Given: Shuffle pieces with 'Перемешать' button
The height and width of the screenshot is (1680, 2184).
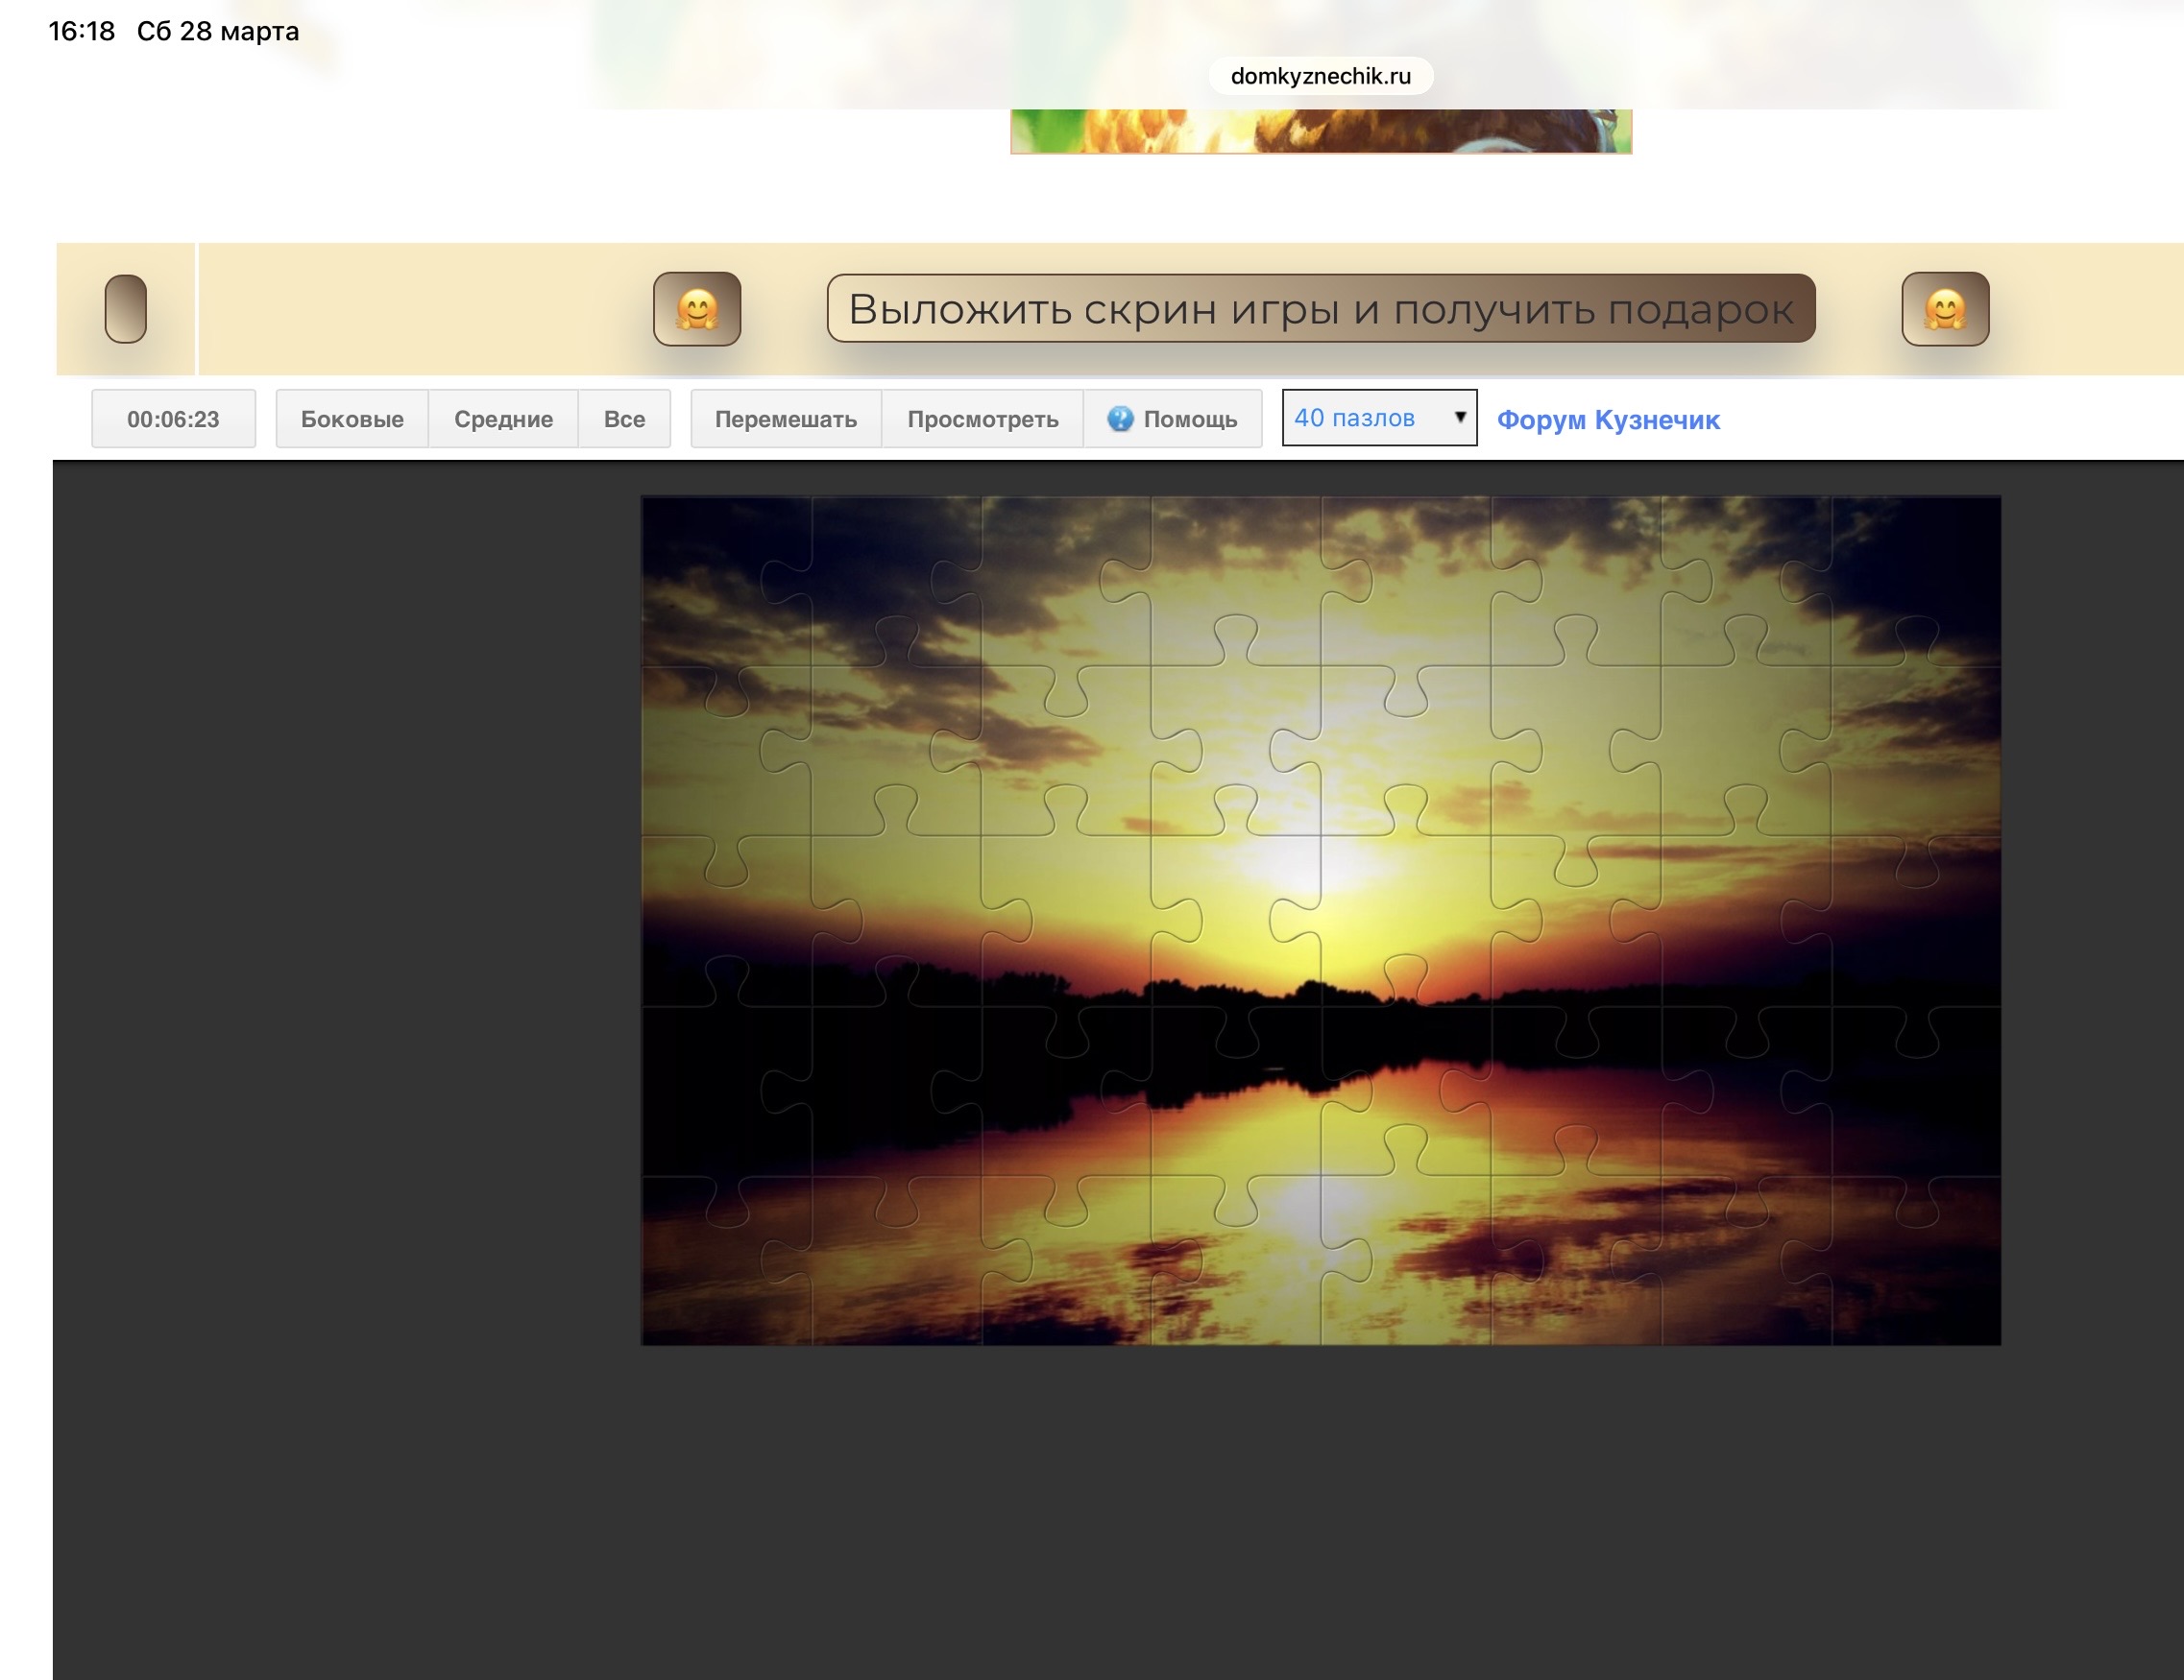Looking at the screenshot, I should tap(785, 419).
